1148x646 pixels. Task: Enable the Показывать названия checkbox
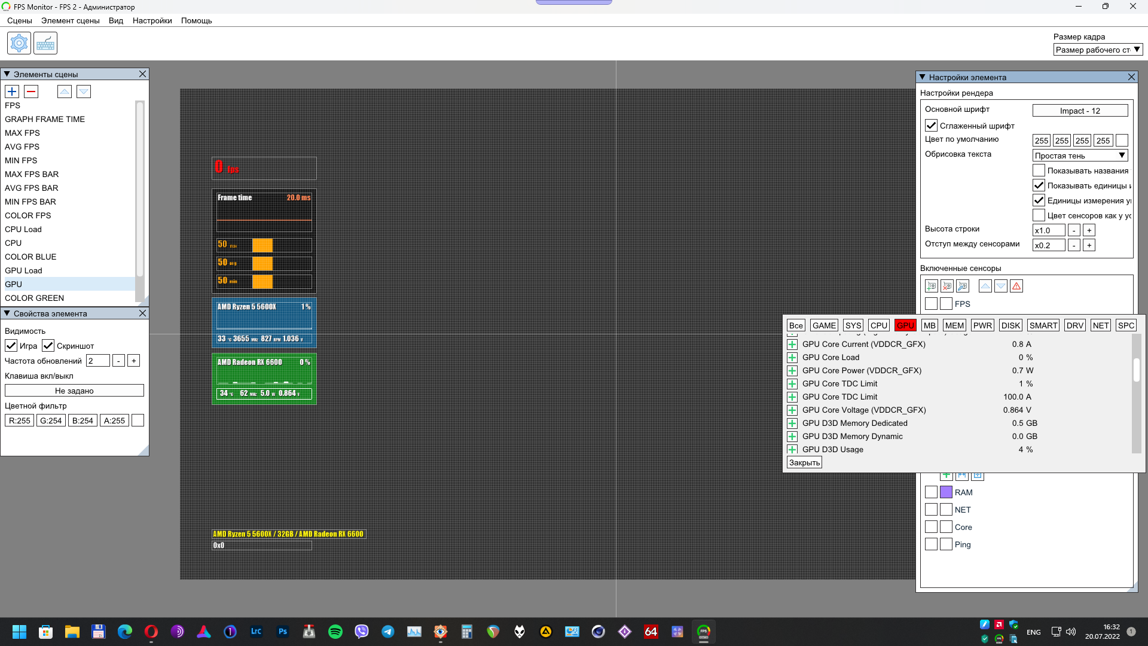(1039, 170)
